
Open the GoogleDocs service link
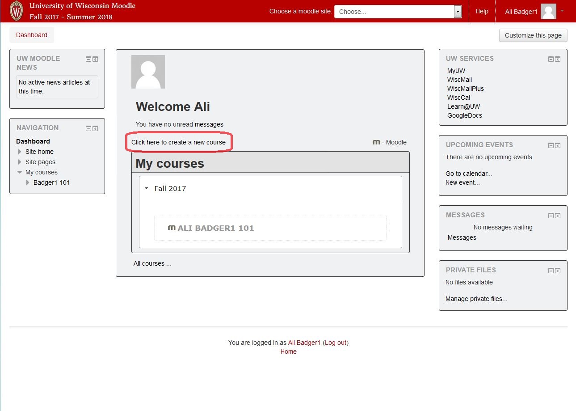(465, 115)
